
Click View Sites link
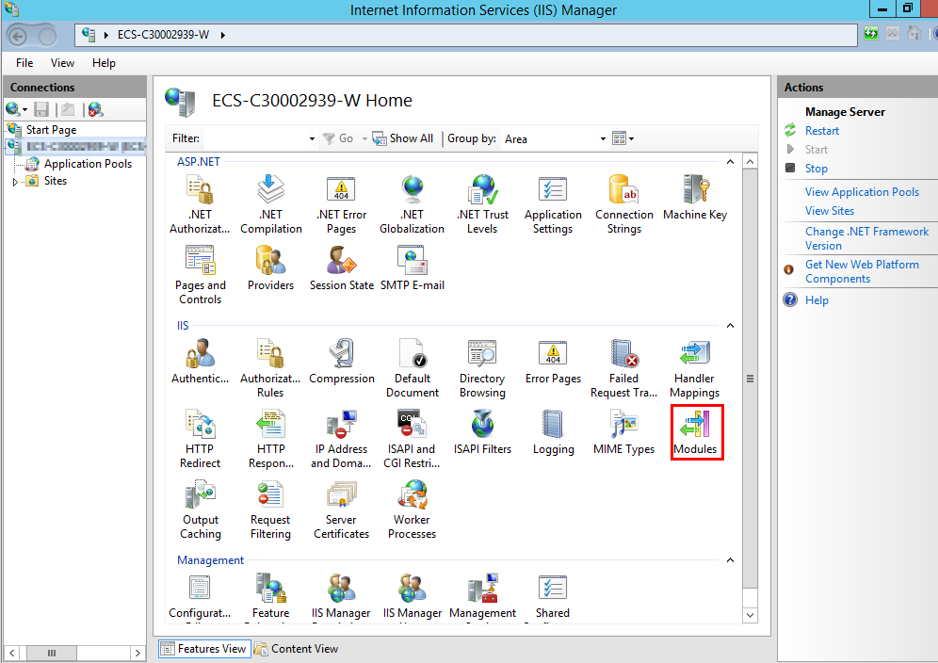tap(829, 211)
